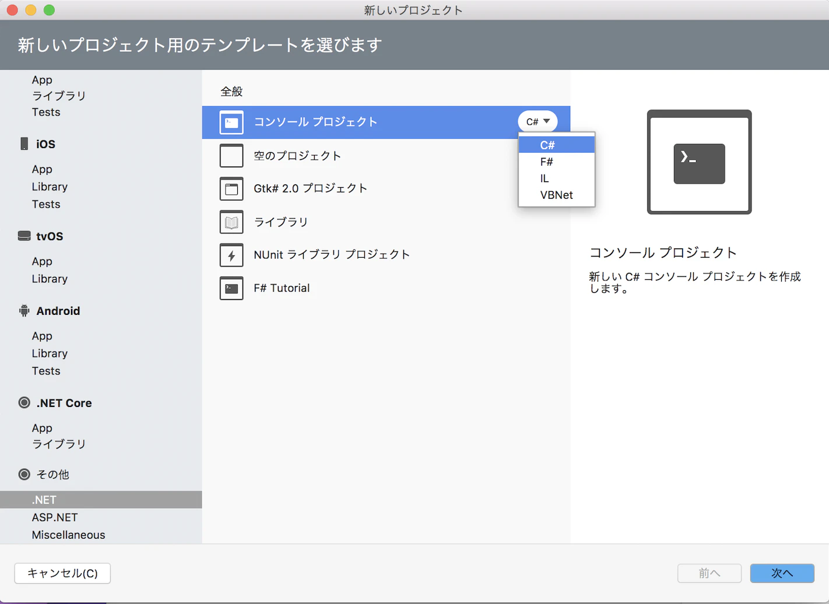
Task: Click the Android robot icon in sidebar
Action: (x=24, y=311)
